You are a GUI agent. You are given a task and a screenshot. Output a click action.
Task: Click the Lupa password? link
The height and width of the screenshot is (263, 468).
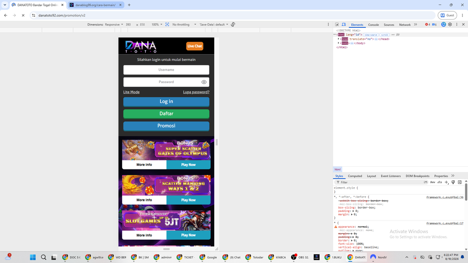point(196,92)
